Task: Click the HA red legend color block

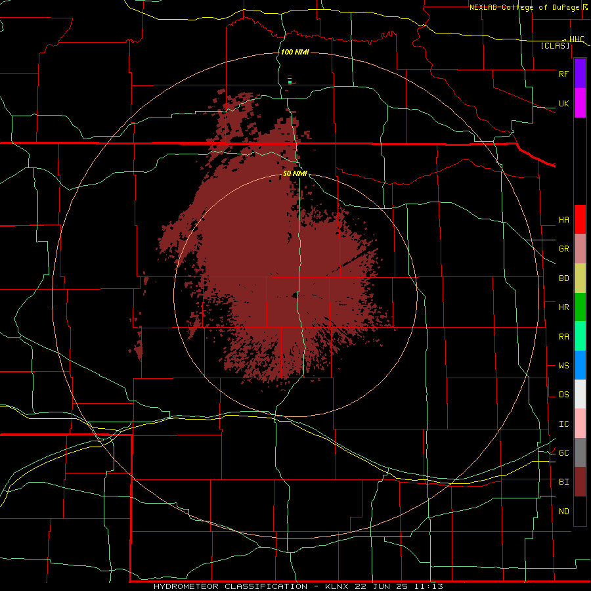Action: tap(580, 219)
